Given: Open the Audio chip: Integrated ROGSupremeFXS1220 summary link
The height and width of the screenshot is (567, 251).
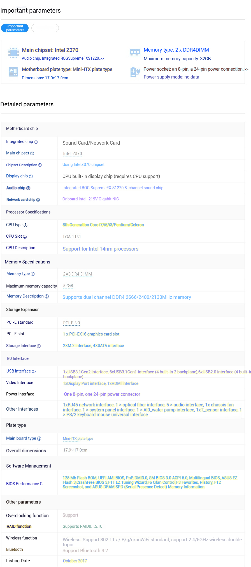Looking at the screenshot, I should tap(63, 58).
